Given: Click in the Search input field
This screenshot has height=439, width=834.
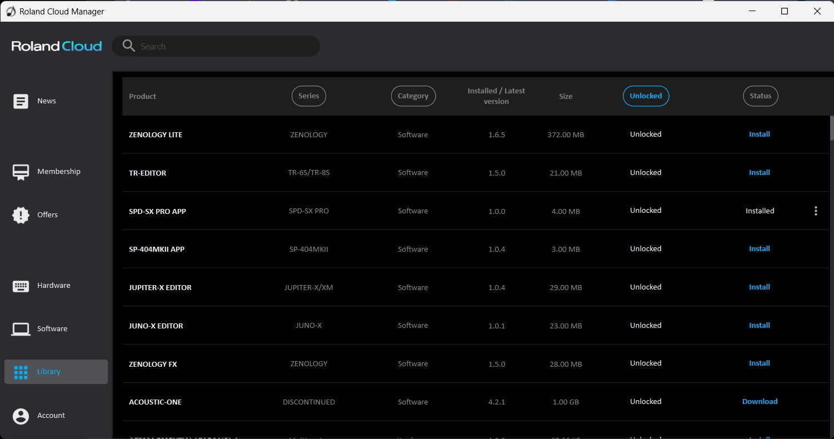Looking at the screenshot, I should pyautogui.click(x=222, y=47).
